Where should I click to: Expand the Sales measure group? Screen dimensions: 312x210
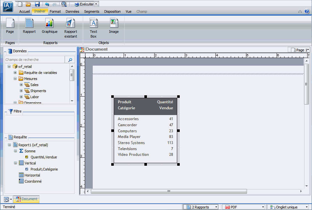point(21,84)
